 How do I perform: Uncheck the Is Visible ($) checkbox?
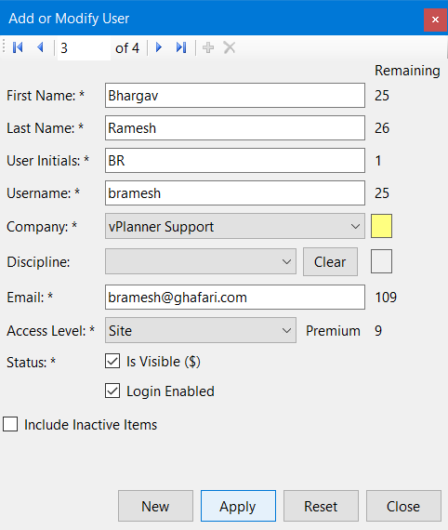112,361
